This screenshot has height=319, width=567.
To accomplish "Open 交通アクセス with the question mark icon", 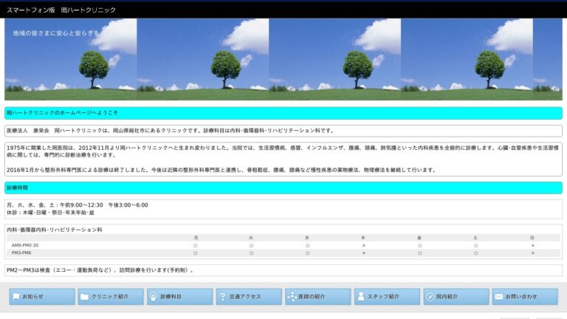I will (249, 297).
